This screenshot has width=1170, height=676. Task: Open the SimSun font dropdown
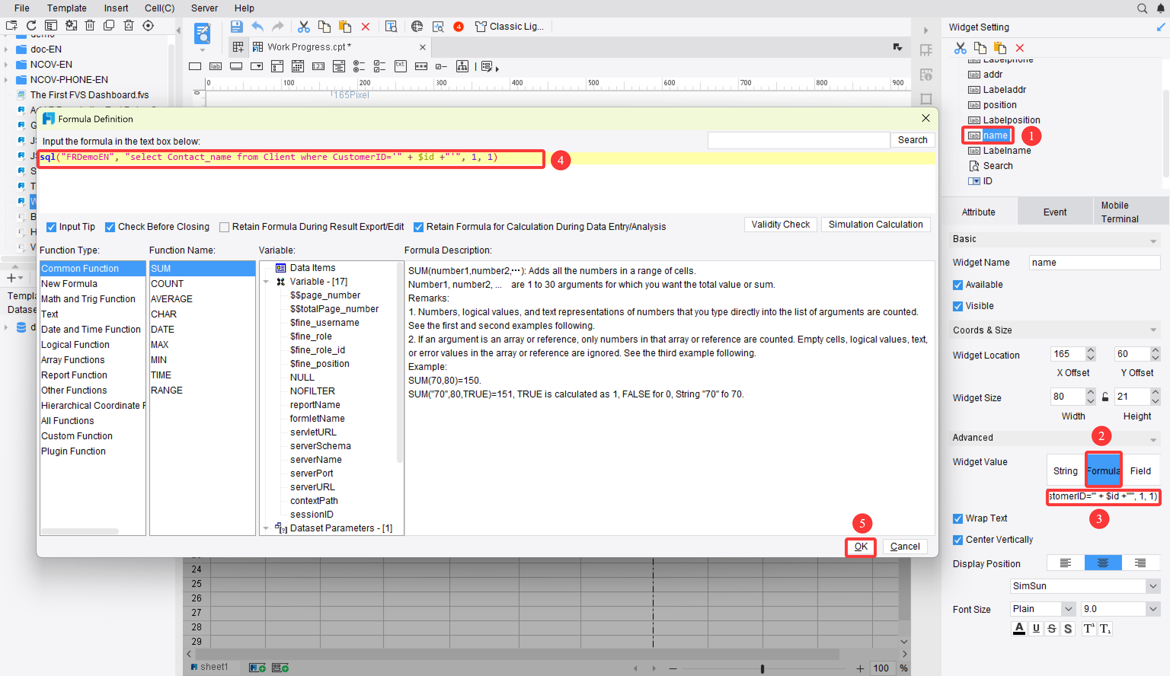pyautogui.click(x=1152, y=586)
